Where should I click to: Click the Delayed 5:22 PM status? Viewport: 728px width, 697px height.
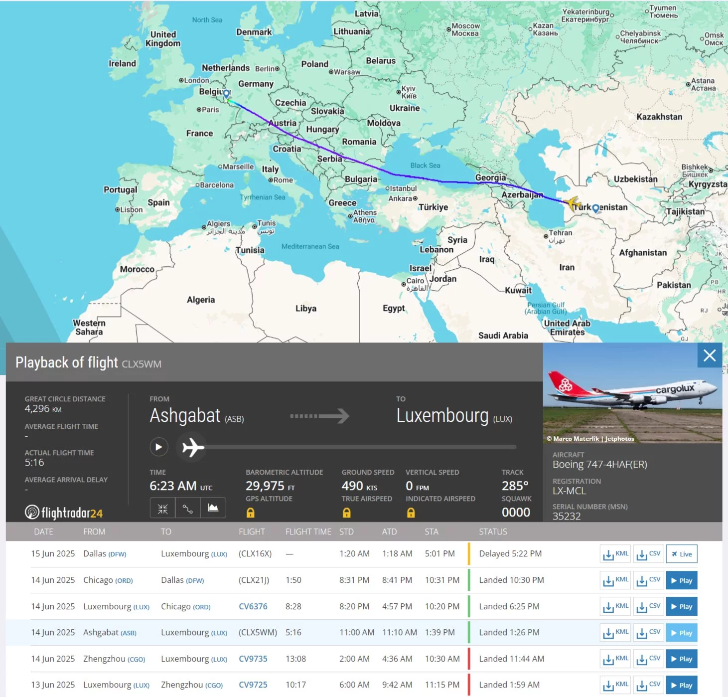510,553
